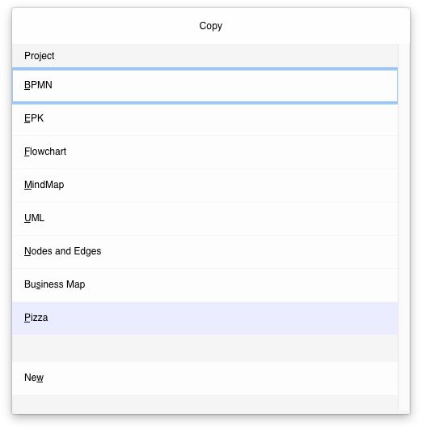Click the highlighted Pizza entry

(x=205, y=318)
